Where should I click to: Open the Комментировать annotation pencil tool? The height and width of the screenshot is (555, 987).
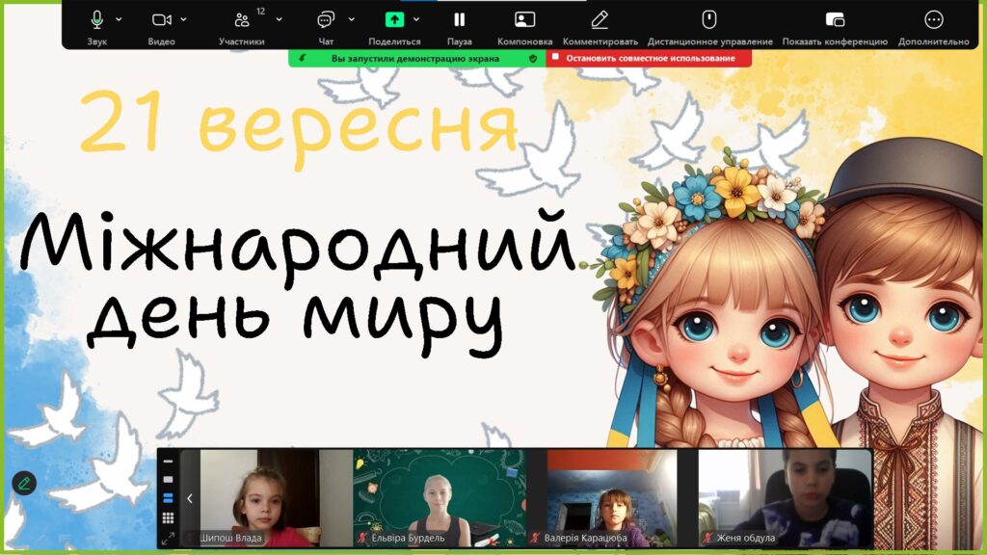600,20
